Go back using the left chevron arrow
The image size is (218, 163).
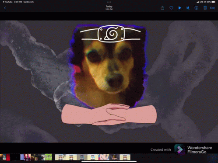click(5, 8)
